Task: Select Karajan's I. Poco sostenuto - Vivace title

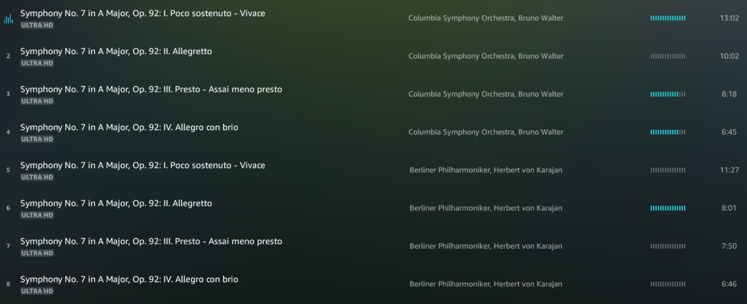Action: [142, 165]
